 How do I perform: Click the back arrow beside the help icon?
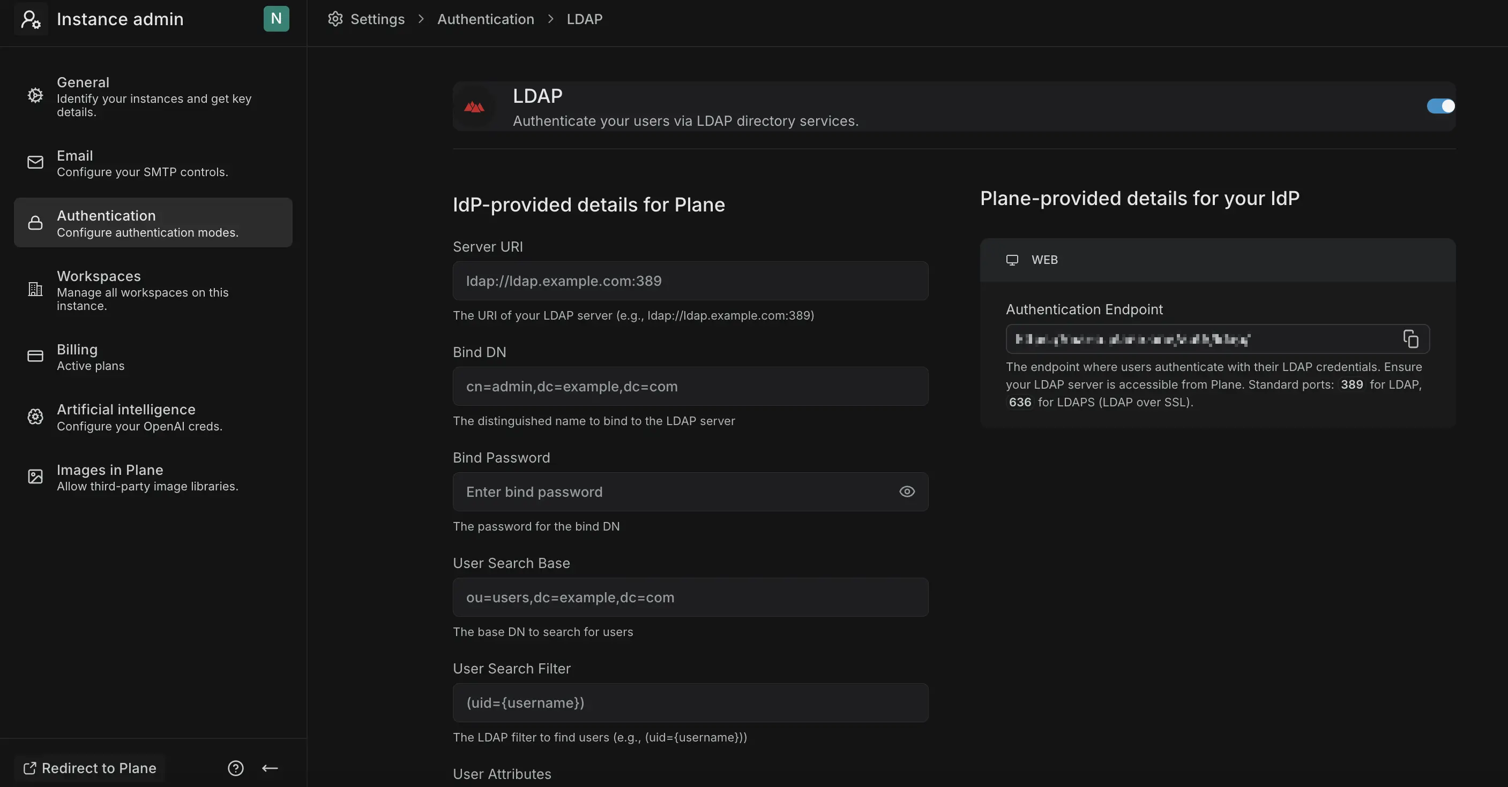(270, 768)
